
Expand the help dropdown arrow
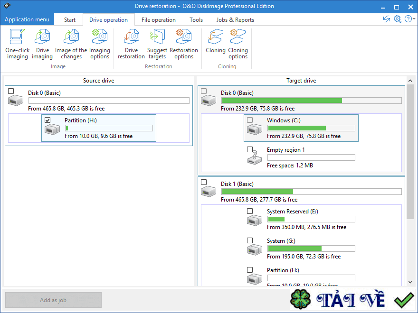tap(414, 19)
